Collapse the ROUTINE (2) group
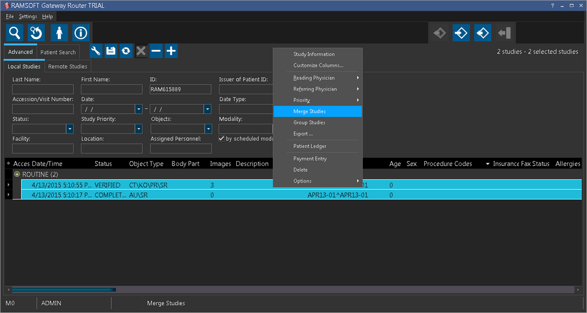The width and height of the screenshot is (587, 313). pyautogui.click(x=17, y=174)
